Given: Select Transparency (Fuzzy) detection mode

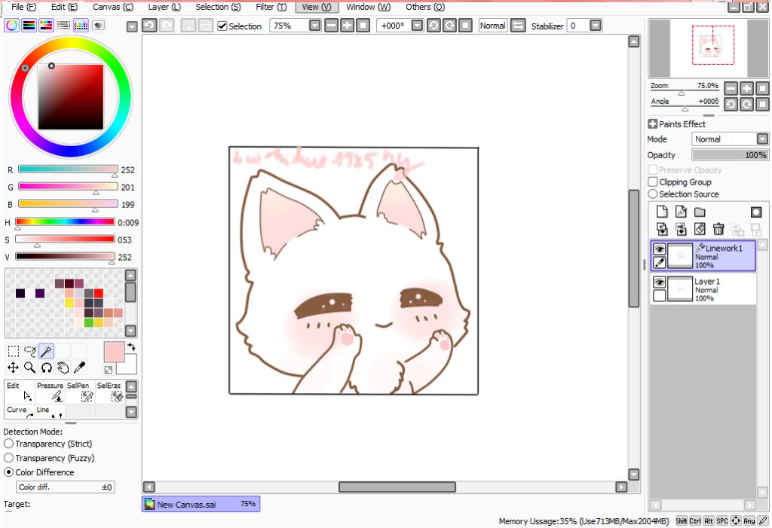Looking at the screenshot, I should point(9,458).
